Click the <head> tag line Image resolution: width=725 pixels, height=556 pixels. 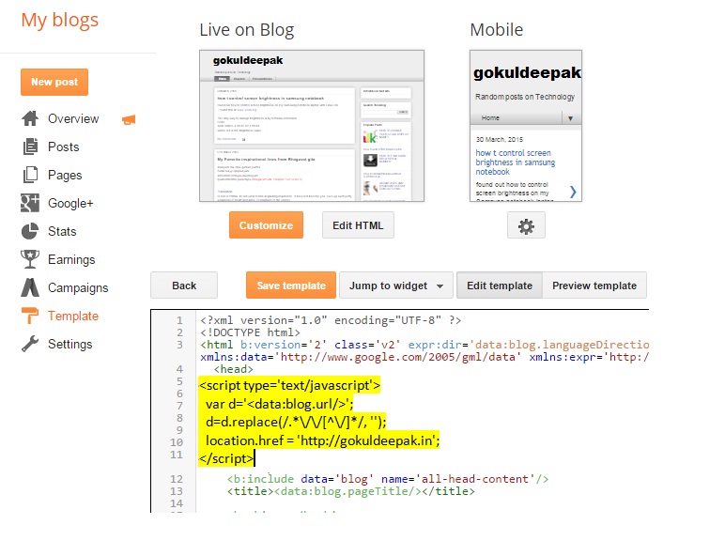pyautogui.click(x=234, y=369)
